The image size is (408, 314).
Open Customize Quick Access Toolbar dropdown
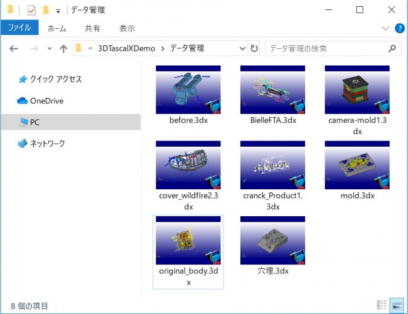point(58,11)
